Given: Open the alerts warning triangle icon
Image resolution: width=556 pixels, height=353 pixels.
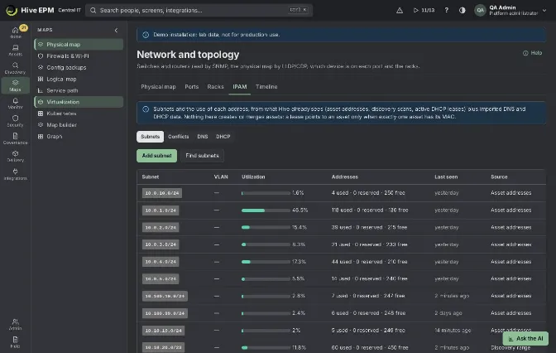Looking at the screenshot, I should [400, 10].
